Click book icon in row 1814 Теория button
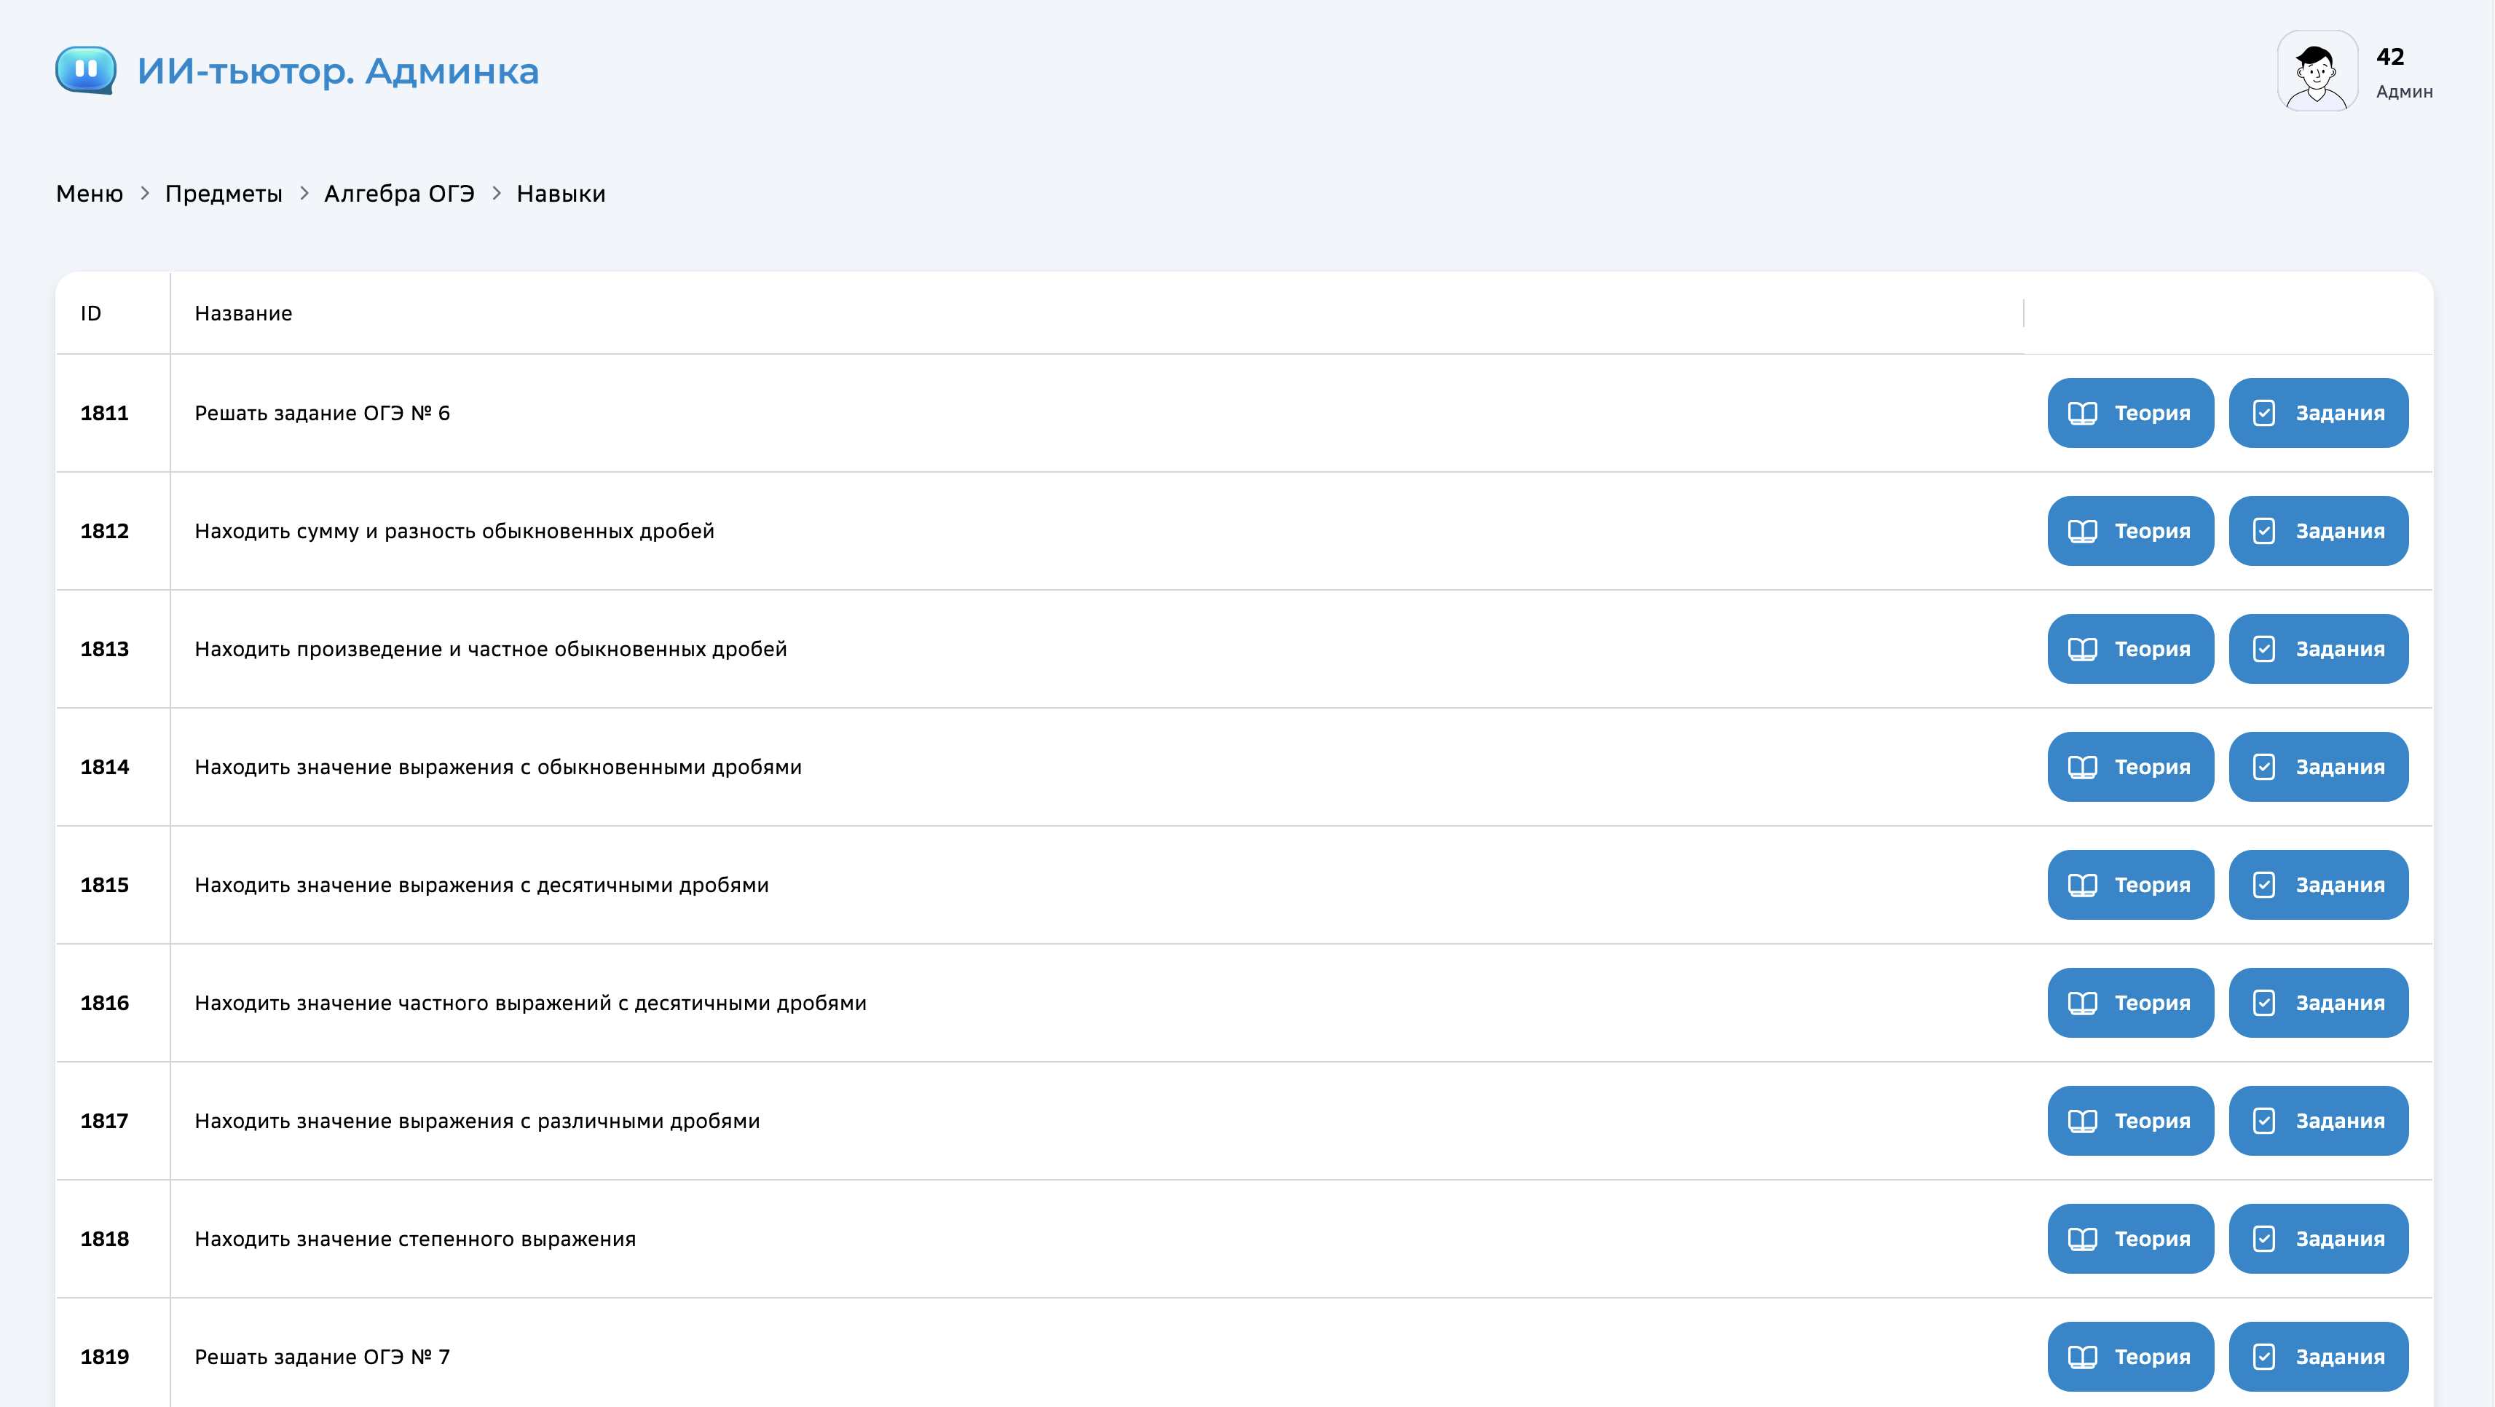 [x=2082, y=767]
